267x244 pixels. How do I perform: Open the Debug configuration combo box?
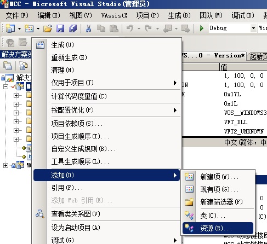pyautogui.click(x=232, y=28)
